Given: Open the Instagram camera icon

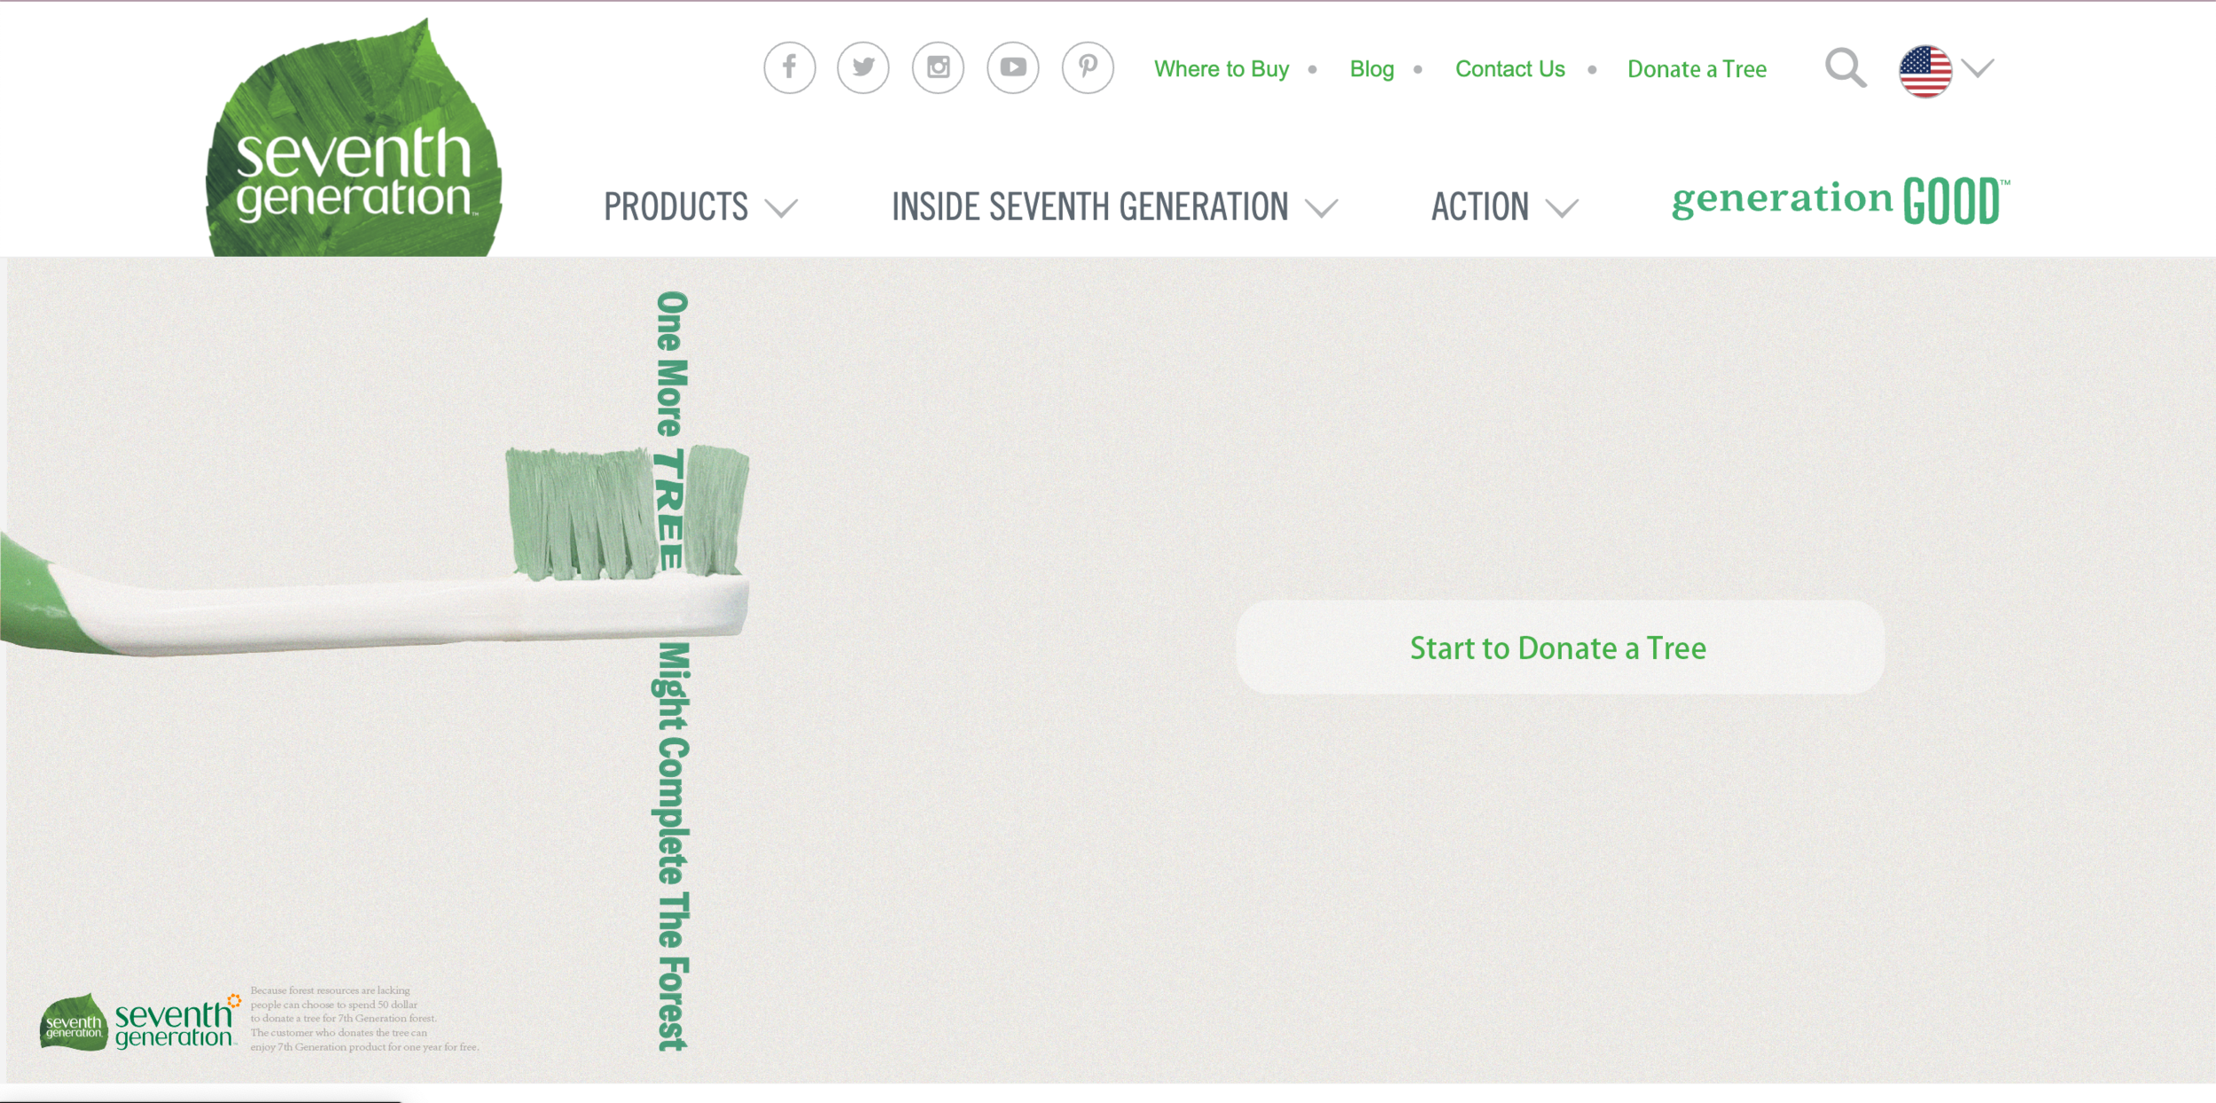Looking at the screenshot, I should click(x=938, y=67).
